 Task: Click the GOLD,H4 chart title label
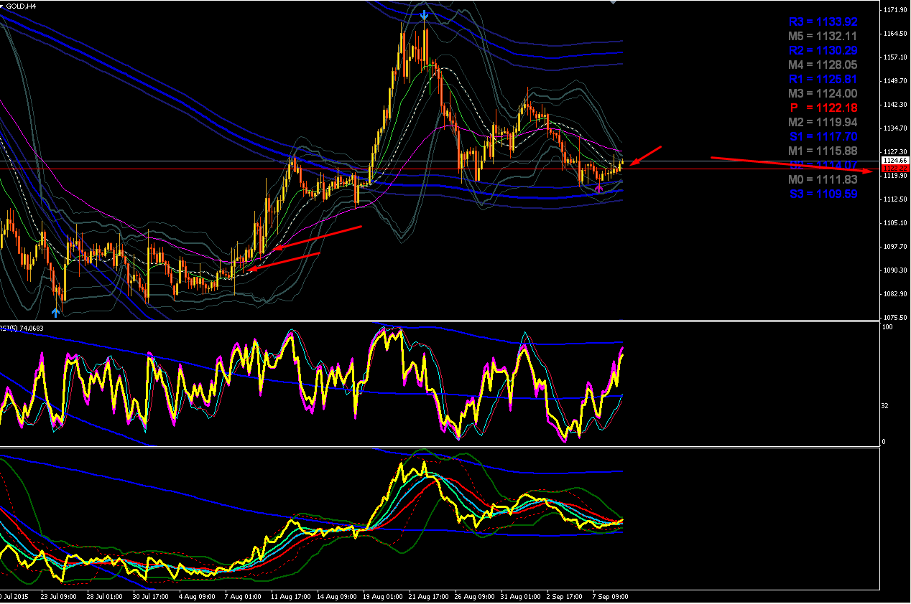(x=22, y=6)
